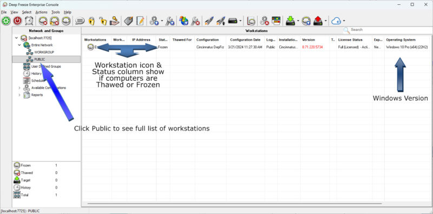Sort by the IP Address column header
The width and height of the screenshot is (433, 214).
click(141, 40)
